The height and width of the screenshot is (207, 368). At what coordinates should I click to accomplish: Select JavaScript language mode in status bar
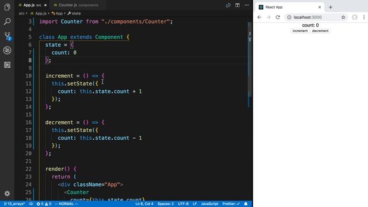(209, 204)
